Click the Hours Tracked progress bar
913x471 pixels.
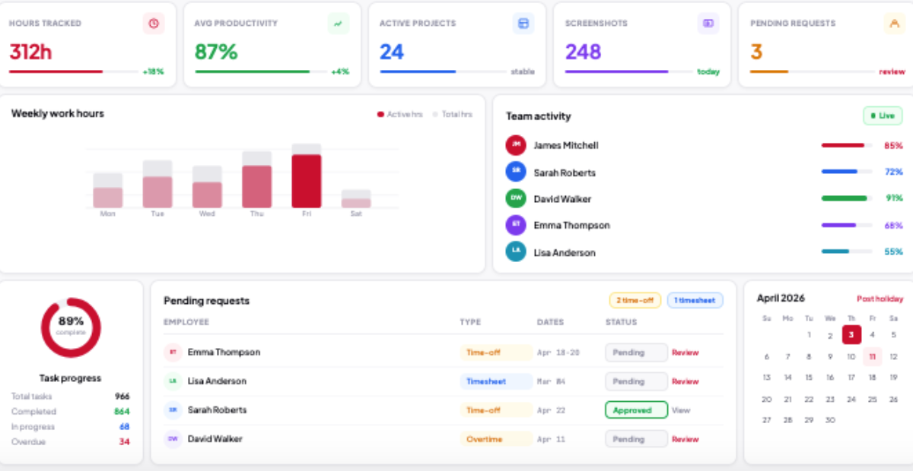point(74,71)
